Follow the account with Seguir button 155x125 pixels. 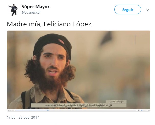coord(128,10)
